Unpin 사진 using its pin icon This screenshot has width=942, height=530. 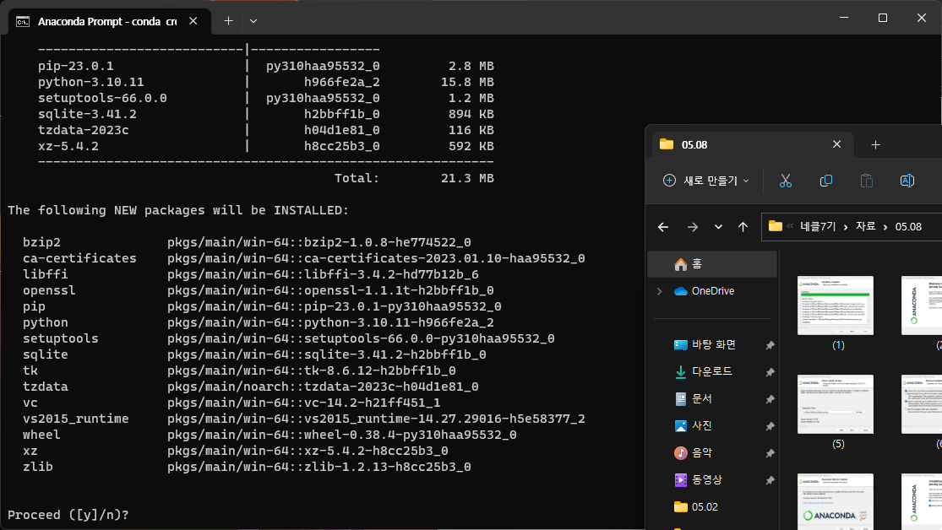coord(770,426)
